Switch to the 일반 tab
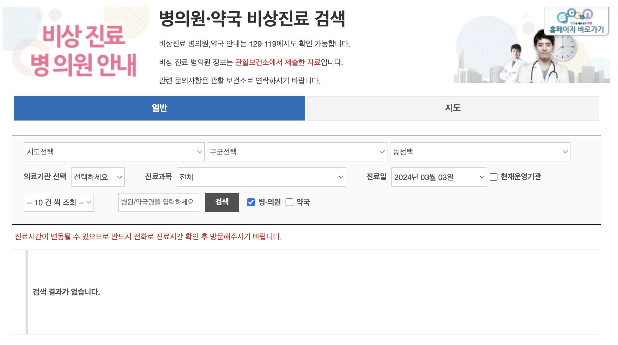 [159, 108]
